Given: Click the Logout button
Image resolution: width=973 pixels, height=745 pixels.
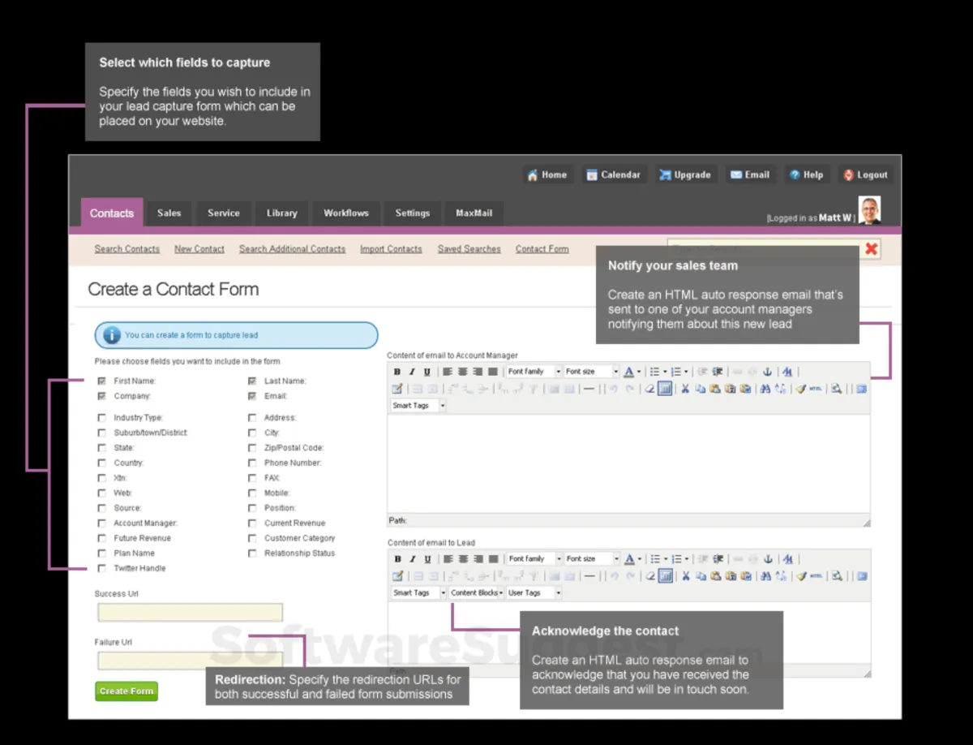Looking at the screenshot, I should 866,174.
